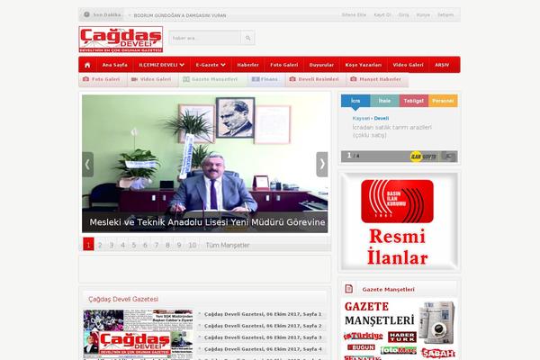Viewport: 540px width, 360px height.
Task: Open İcradan satılık tarım arazileri listing
Action: pos(391,130)
